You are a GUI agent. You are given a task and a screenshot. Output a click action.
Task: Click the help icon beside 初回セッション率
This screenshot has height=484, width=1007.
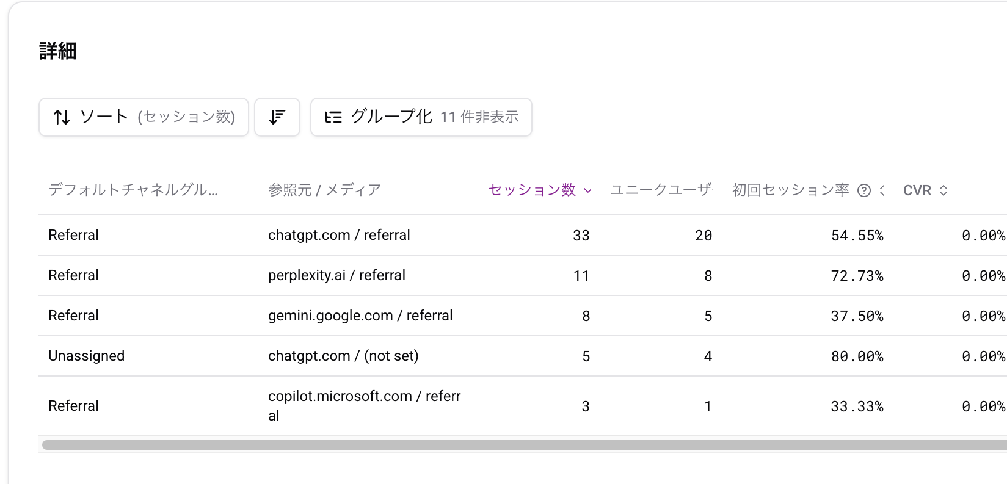[864, 190]
